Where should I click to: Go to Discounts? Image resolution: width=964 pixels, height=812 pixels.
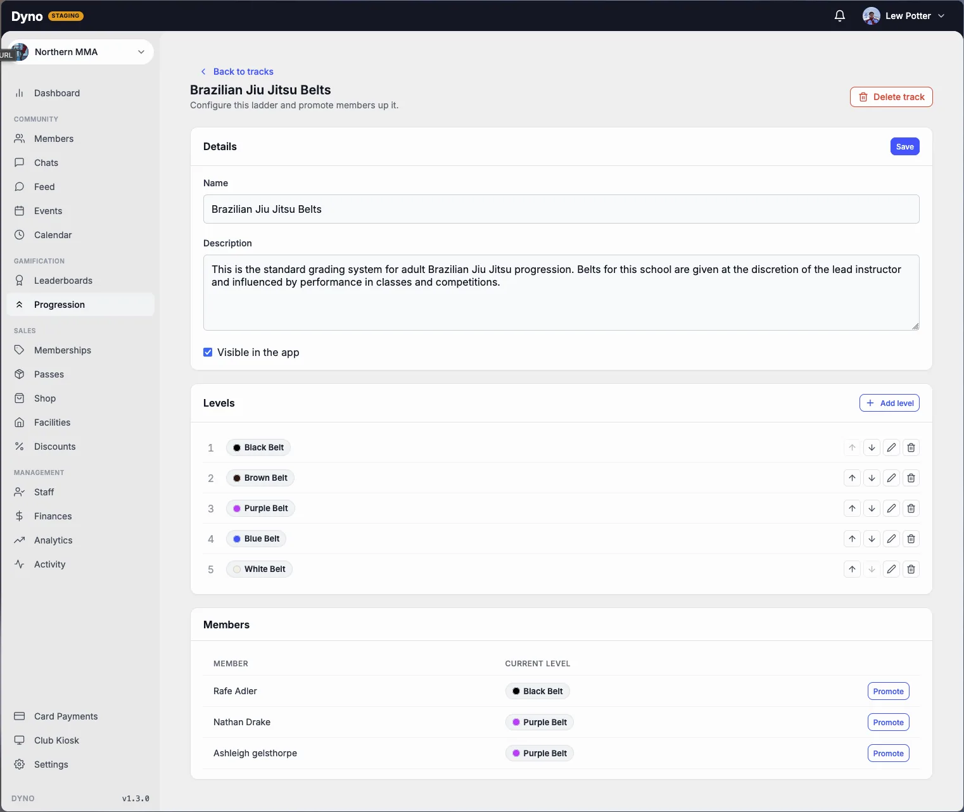click(x=80, y=447)
